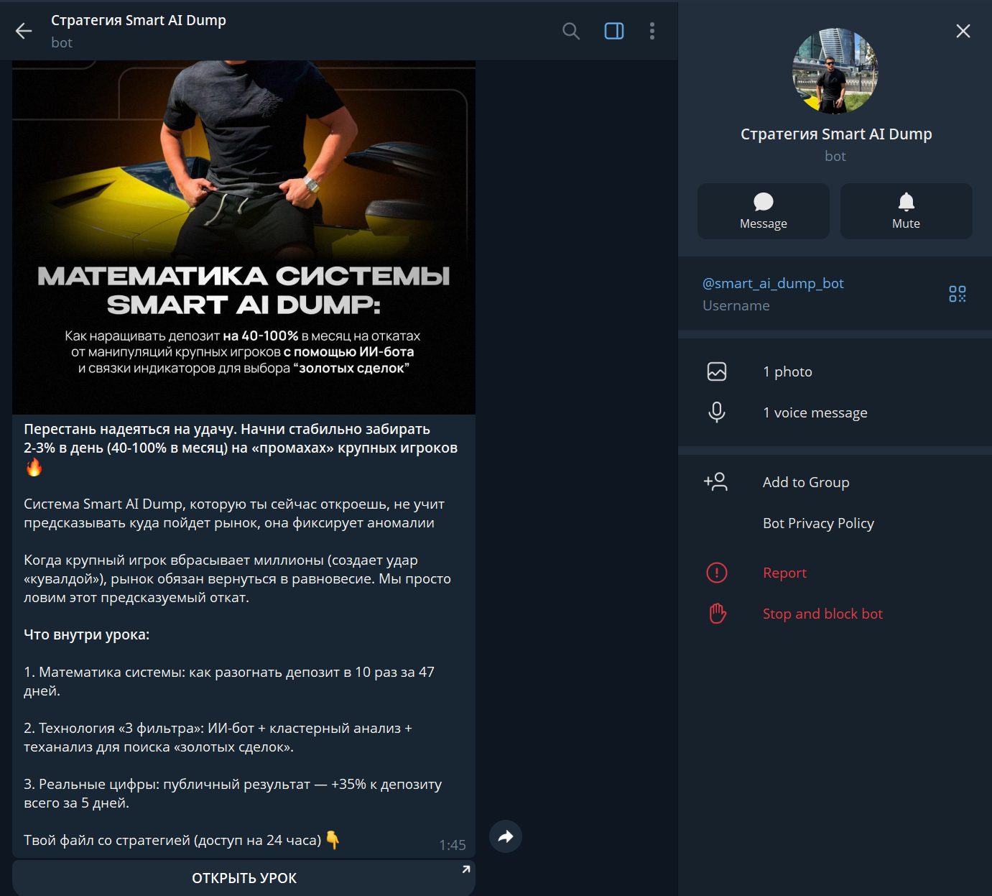Open the 1 photo shared media
The width and height of the screenshot is (992, 896).
787,371
